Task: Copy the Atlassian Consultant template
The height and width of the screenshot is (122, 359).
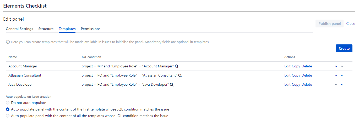Action: point(296,75)
